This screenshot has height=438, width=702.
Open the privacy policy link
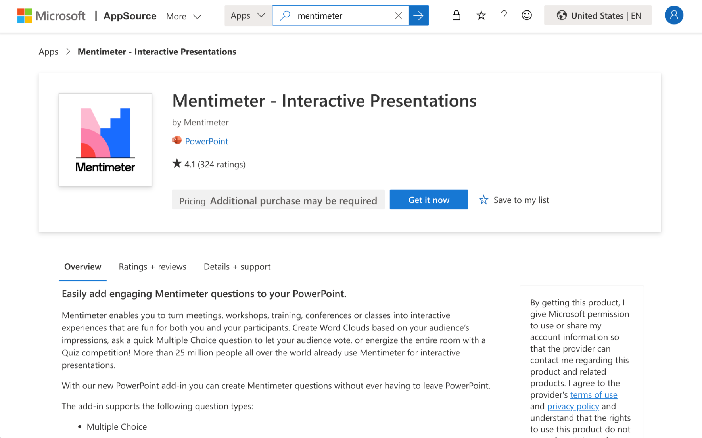point(573,406)
